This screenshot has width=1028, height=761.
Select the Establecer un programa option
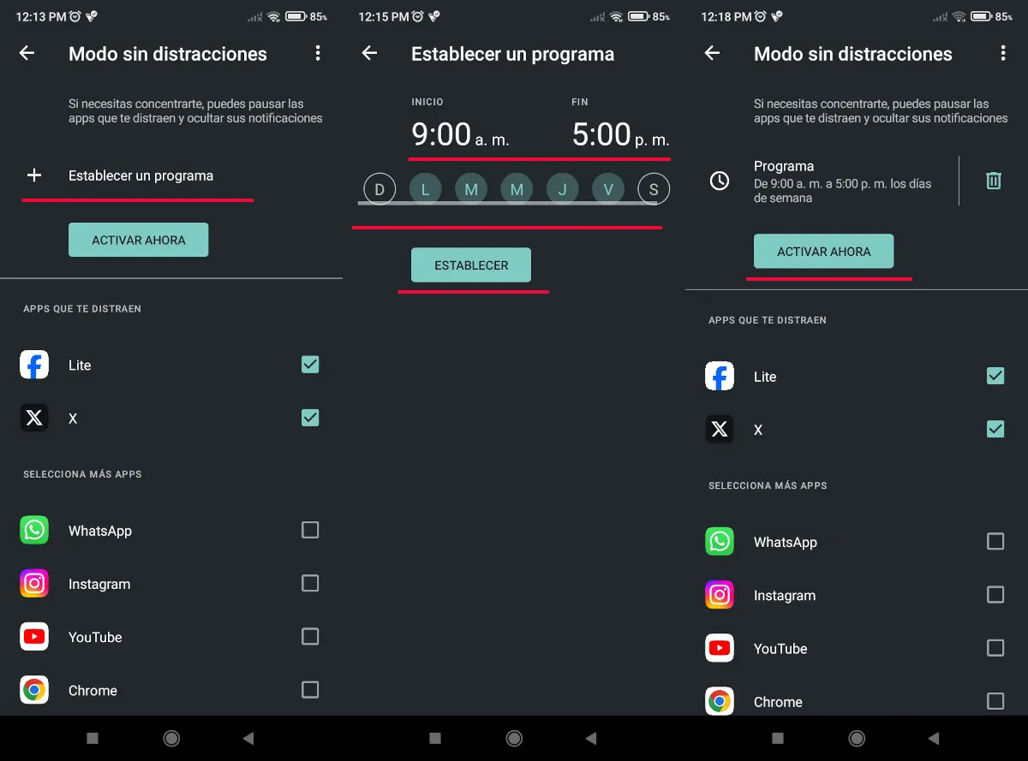pos(140,175)
